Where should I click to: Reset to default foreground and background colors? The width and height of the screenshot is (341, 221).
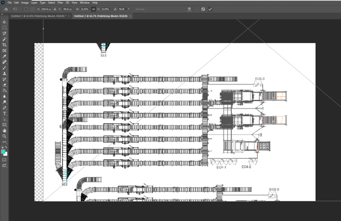pyautogui.click(x=2, y=147)
